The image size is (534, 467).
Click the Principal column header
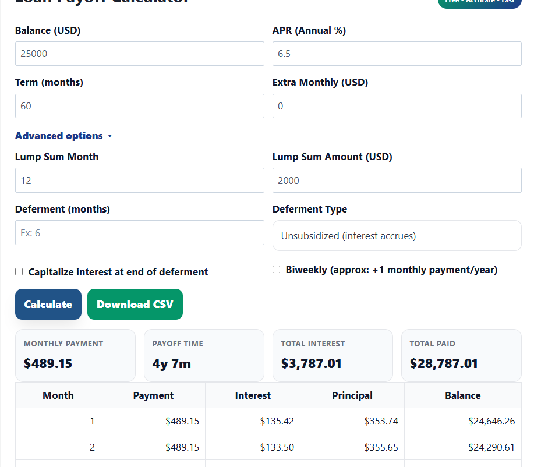tap(352, 395)
